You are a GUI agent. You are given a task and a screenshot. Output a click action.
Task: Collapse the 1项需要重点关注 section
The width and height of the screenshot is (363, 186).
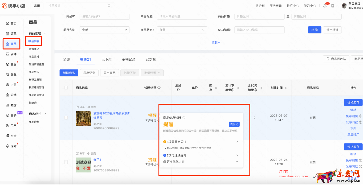pyautogui.click(x=237, y=142)
